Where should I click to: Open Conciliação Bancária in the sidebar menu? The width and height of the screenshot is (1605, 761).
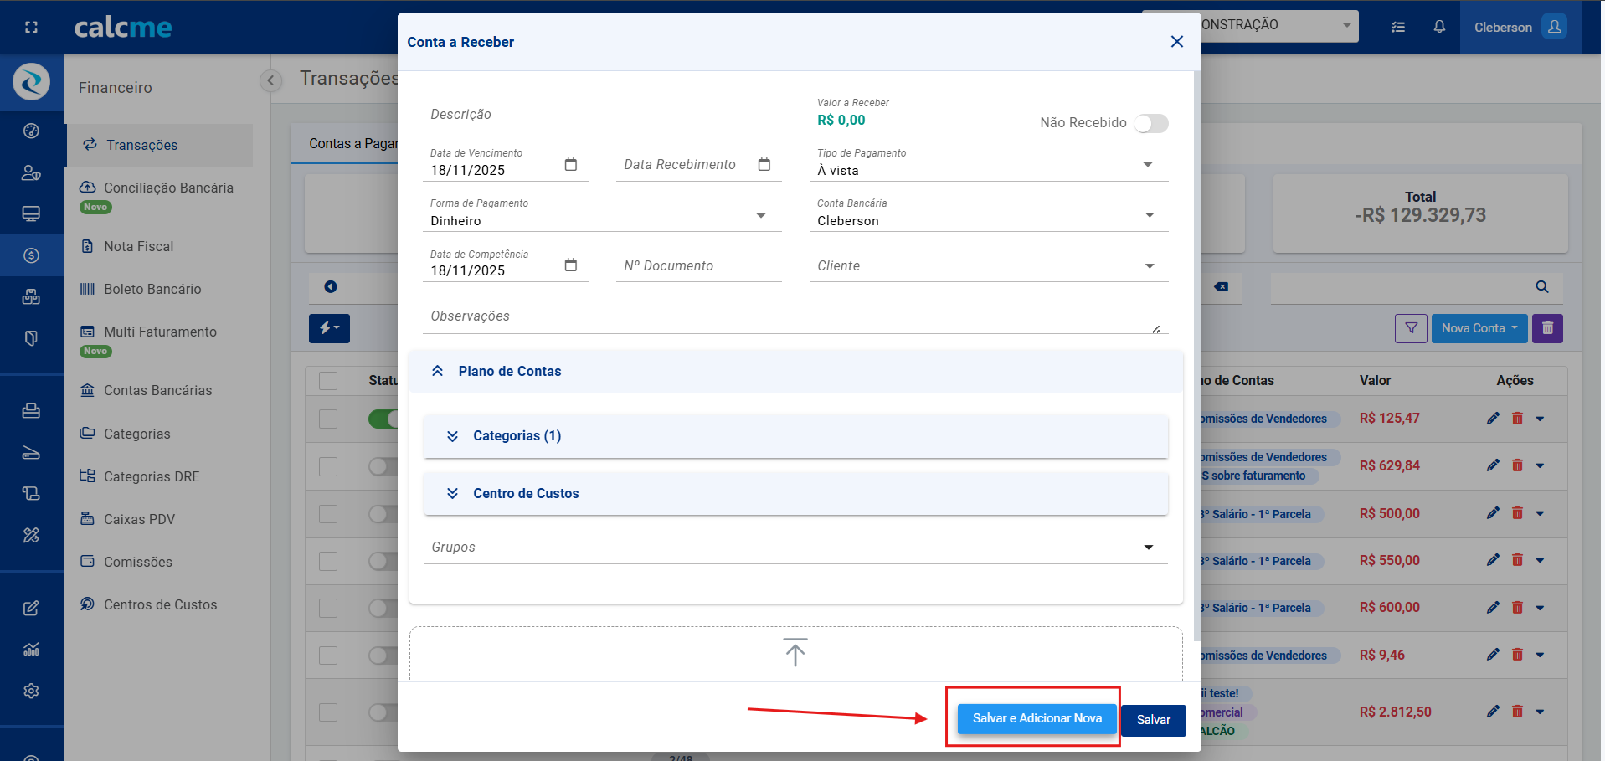[167, 188]
